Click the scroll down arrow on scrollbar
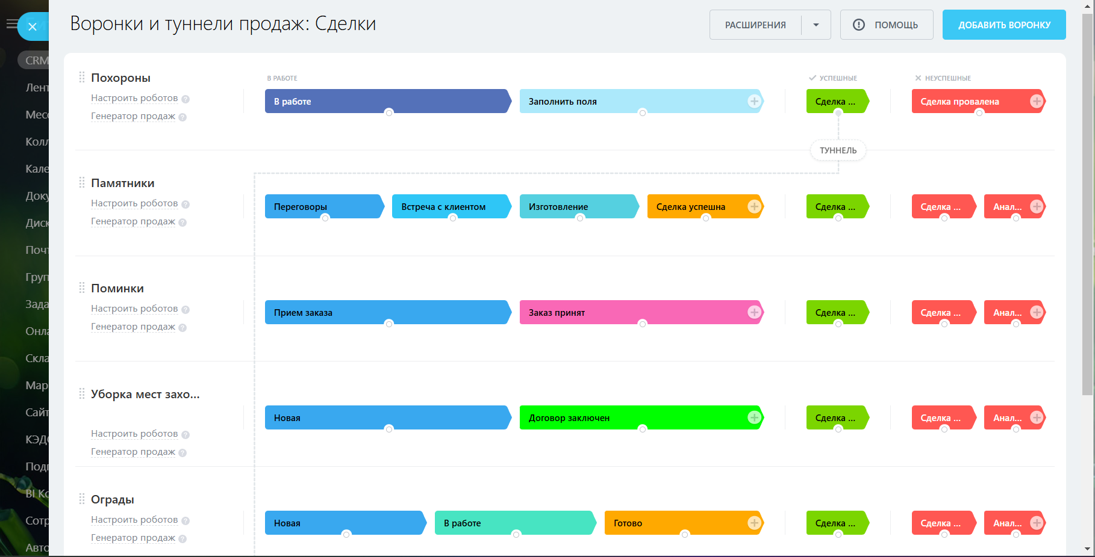Viewport: 1095px width, 557px height. (1087, 549)
